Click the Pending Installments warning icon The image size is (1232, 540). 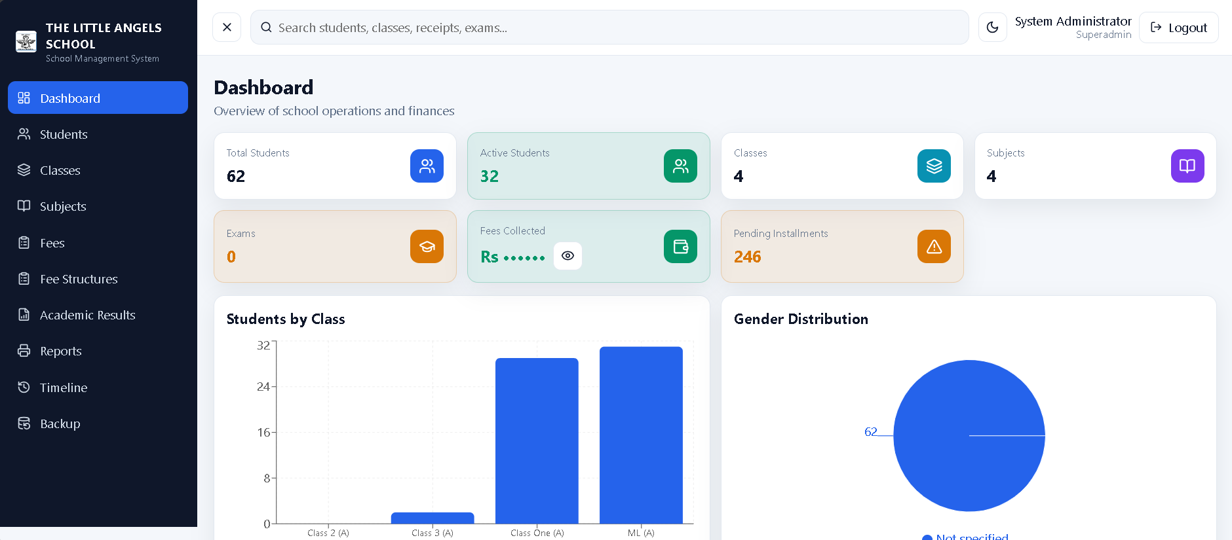(x=934, y=247)
